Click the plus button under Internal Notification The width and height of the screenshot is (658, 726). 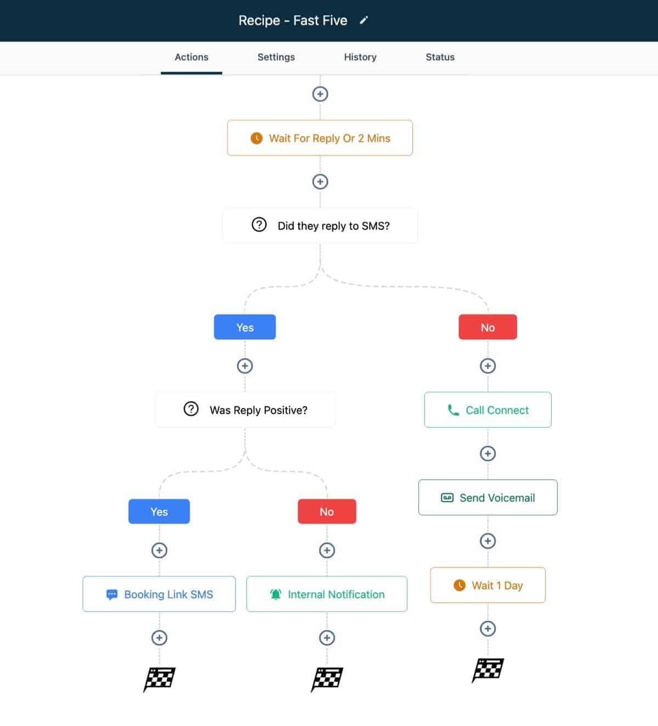tap(327, 637)
